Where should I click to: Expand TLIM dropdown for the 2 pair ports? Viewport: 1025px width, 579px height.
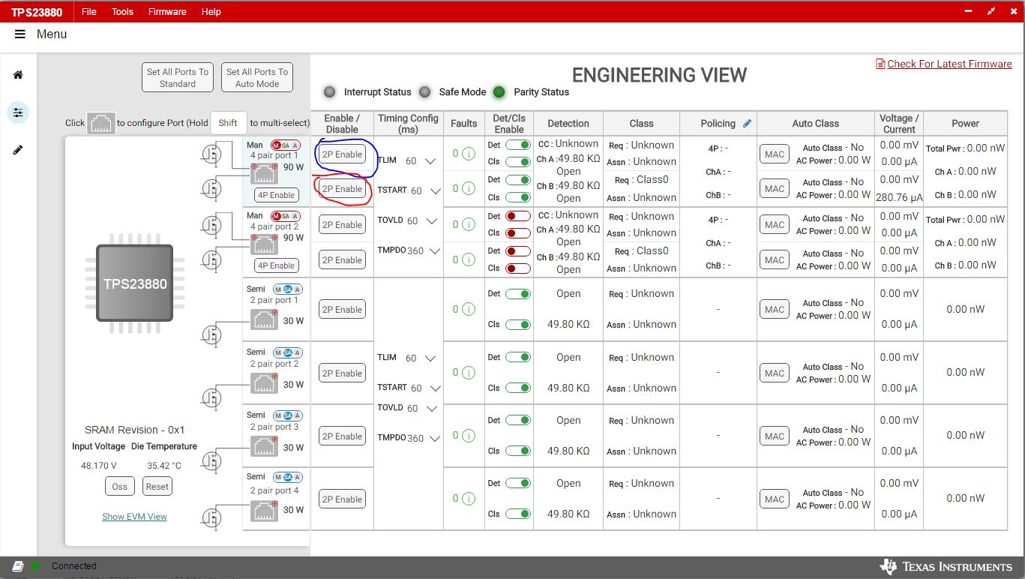pyautogui.click(x=430, y=358)
